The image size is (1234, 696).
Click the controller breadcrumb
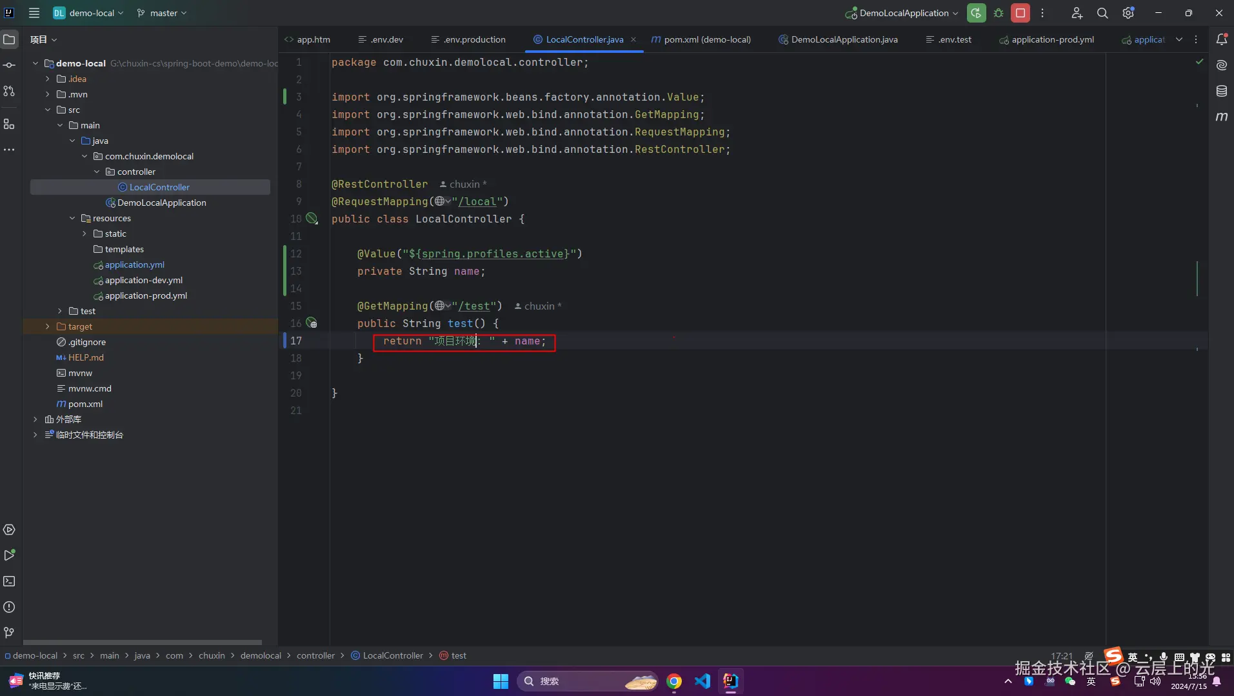point(315,655)
